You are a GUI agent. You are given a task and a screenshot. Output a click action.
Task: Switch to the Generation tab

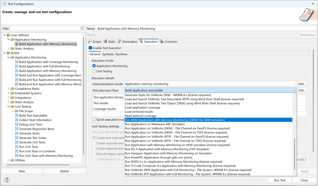(128, 42)
